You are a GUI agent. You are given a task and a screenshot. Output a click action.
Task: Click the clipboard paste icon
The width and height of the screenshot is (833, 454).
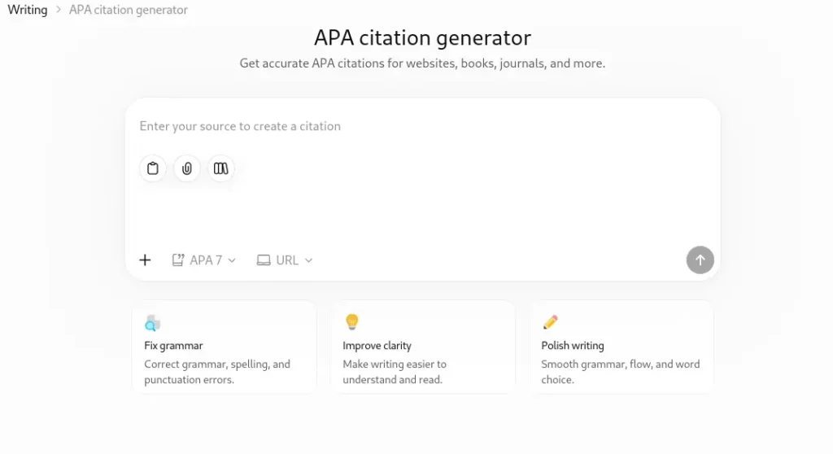(x=153, y=168)
